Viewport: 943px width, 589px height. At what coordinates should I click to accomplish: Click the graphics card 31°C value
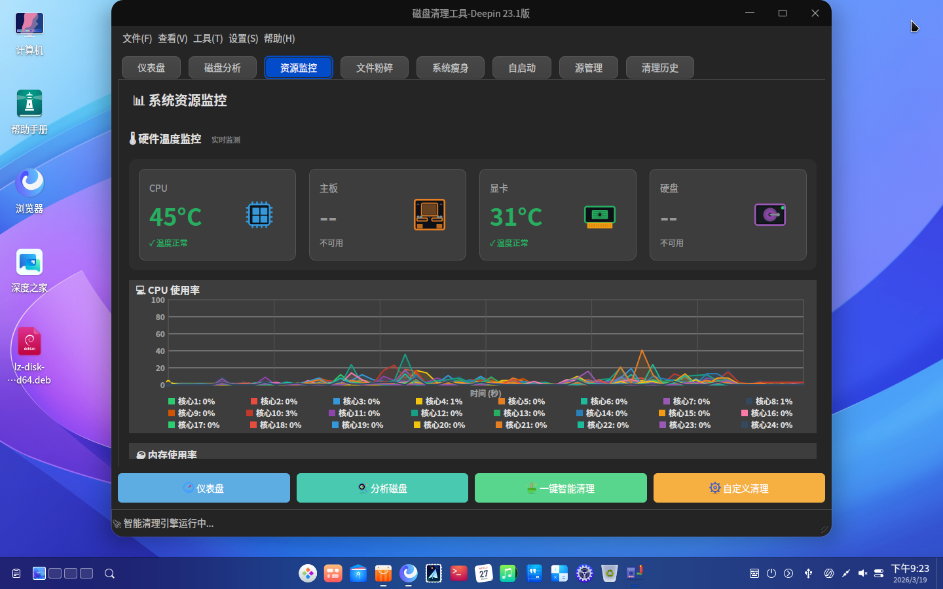(516, 217)
